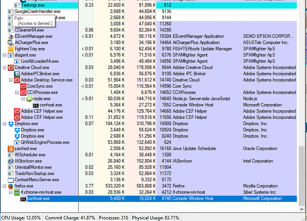Screen dimensions: 307x221
Task: Click the node.exe green icon
Action: click(29, 99)
